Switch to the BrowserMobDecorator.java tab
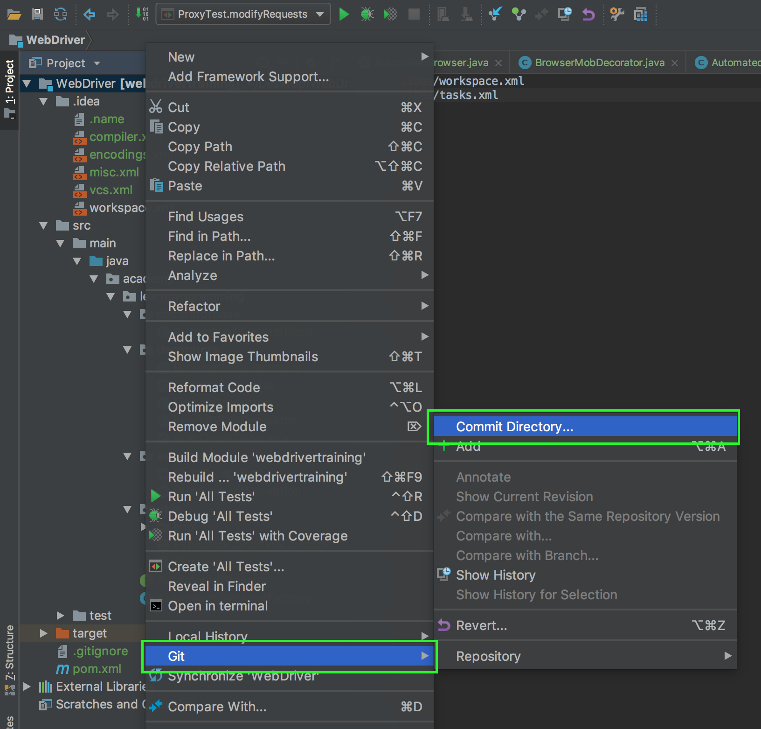The width and height of the screenshot is (761, 729). point(599,63)
